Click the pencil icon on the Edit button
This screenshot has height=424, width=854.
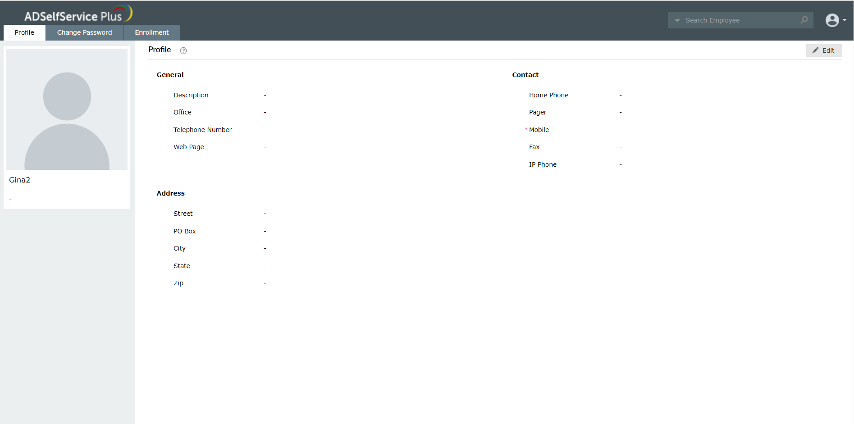(816, 50)
